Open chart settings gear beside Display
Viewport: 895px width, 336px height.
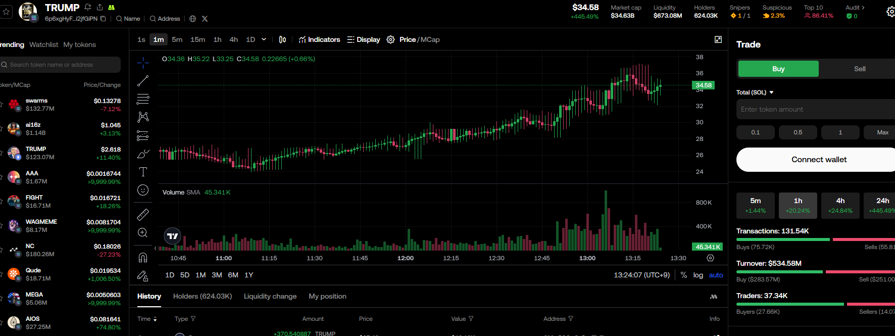pos(390,39)
